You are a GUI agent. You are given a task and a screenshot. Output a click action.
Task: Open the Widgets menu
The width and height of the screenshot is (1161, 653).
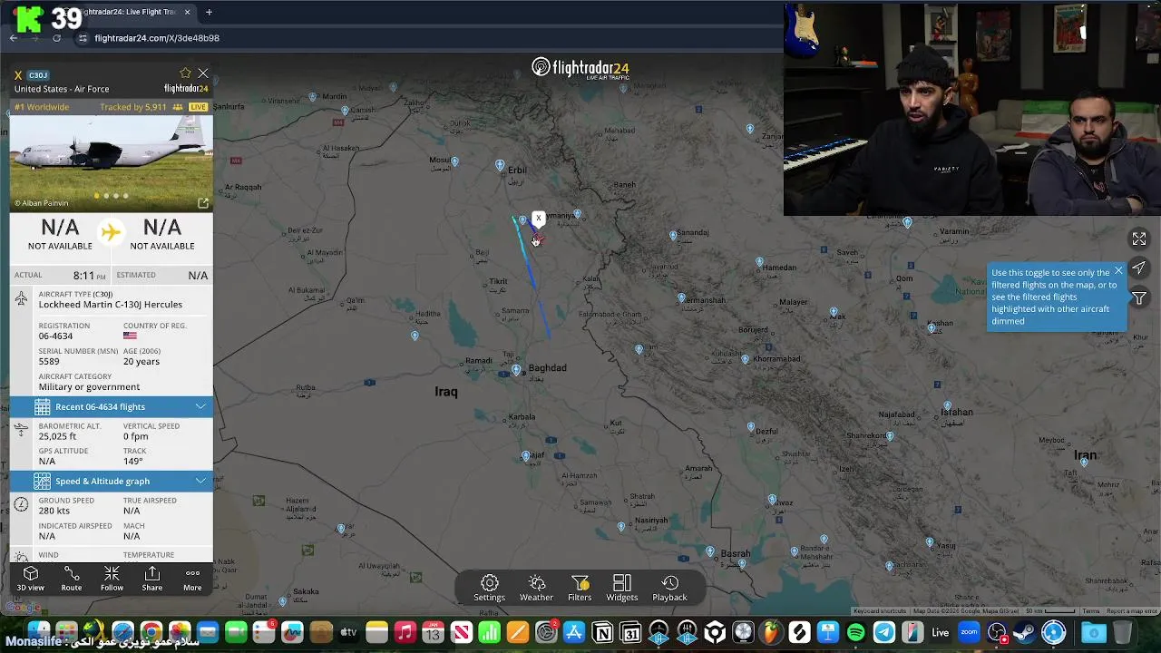[622, 588]
